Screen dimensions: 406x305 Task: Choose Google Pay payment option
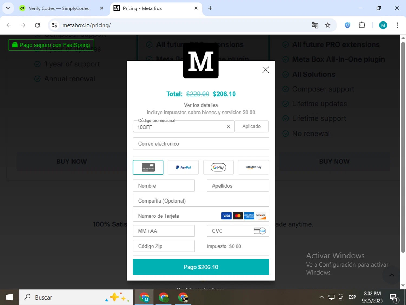tap(218, 167)
